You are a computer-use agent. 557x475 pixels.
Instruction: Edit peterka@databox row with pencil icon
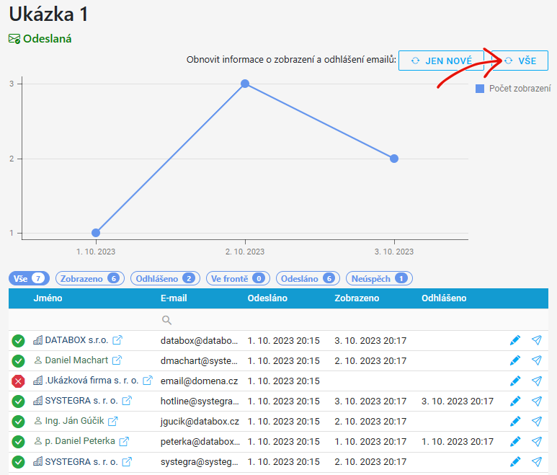point(515,442)
